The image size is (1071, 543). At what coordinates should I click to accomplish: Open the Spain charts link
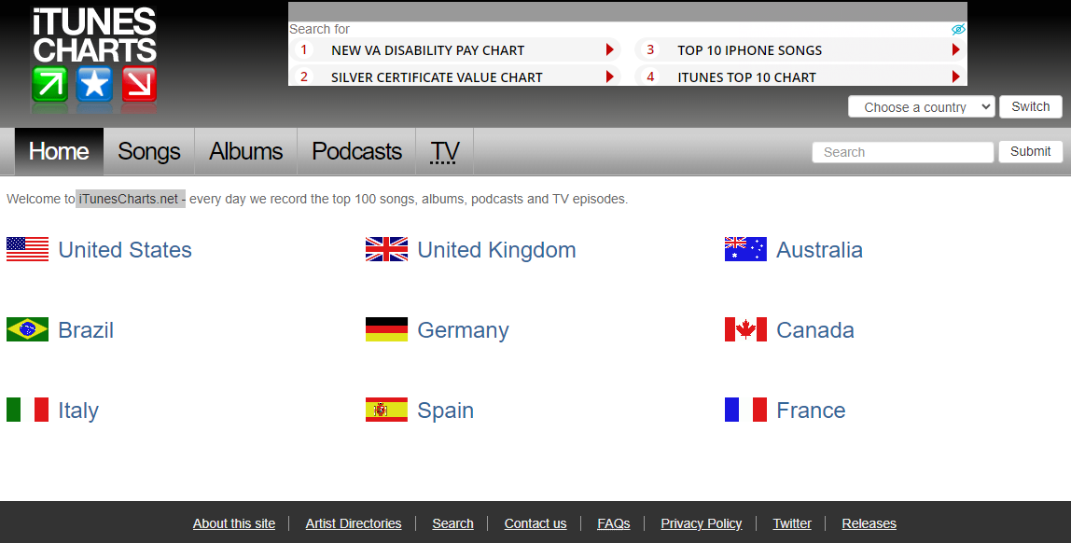(x=445, y=411)
